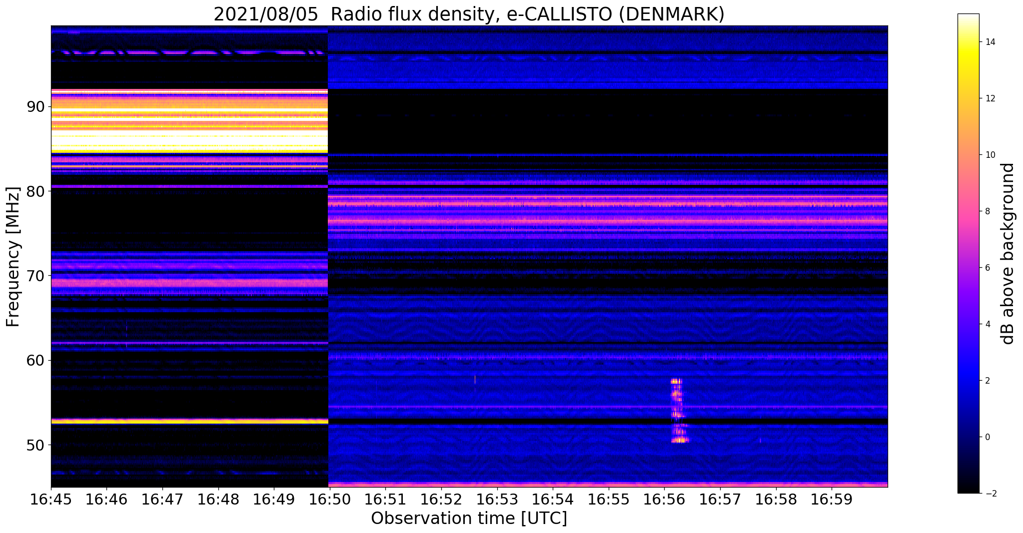Viewport: 1023px width, 533px height.
Task: Click the colorbar tick label 2
Action: click(987, 381)
